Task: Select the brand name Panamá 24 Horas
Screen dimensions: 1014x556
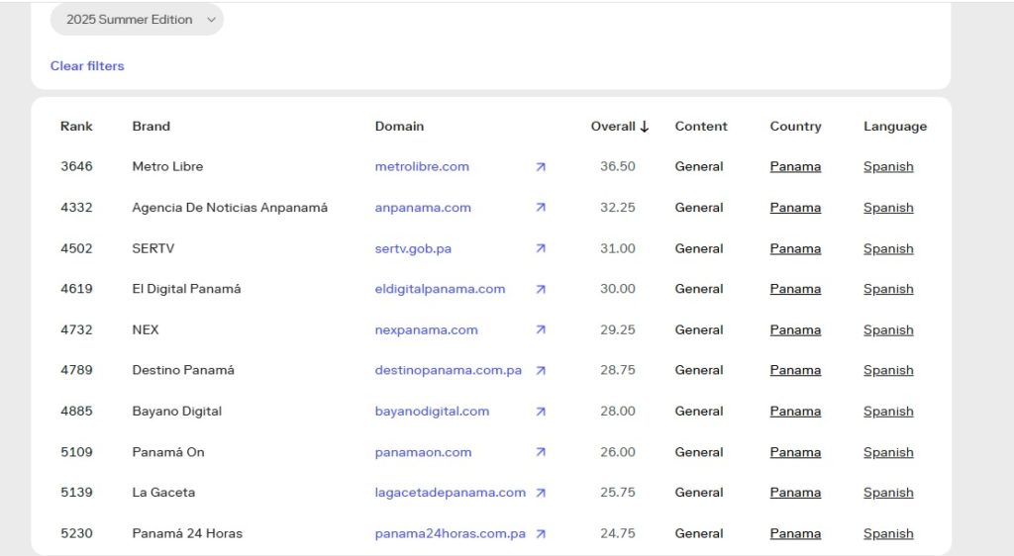Action: point(187,533)
